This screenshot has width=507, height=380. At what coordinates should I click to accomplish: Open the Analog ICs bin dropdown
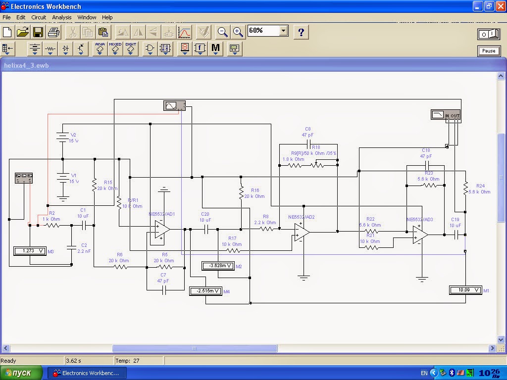pos(100,48)
